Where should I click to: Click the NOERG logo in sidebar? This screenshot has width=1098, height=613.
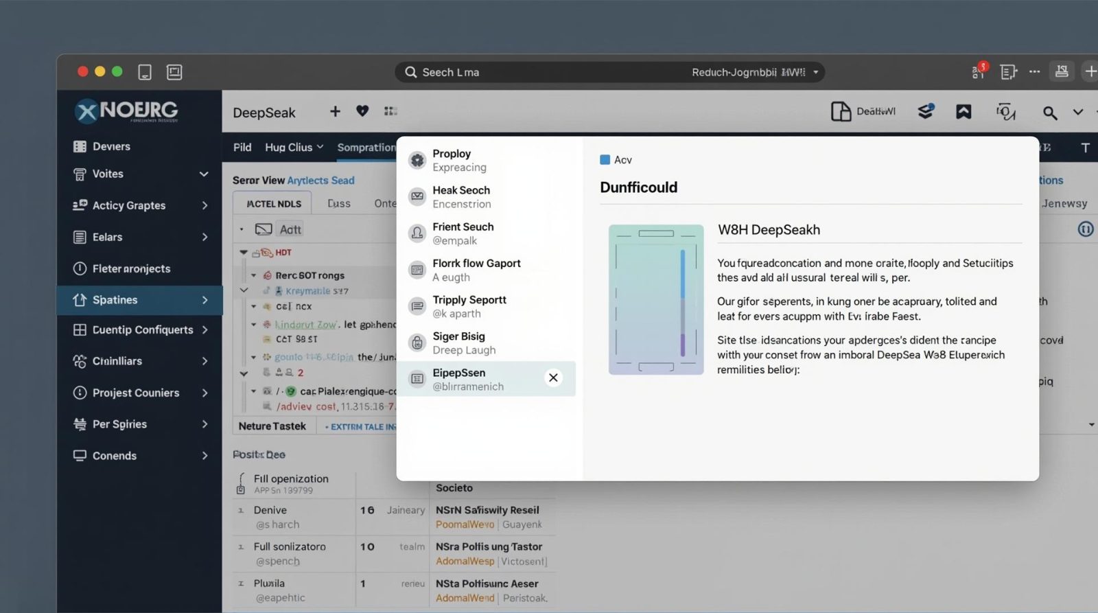click(126, 111)
